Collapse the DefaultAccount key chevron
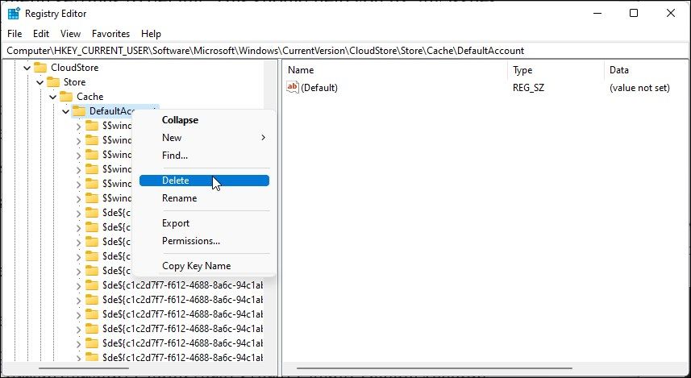Screen dimensions: 691x378 (x=65, y=111)
